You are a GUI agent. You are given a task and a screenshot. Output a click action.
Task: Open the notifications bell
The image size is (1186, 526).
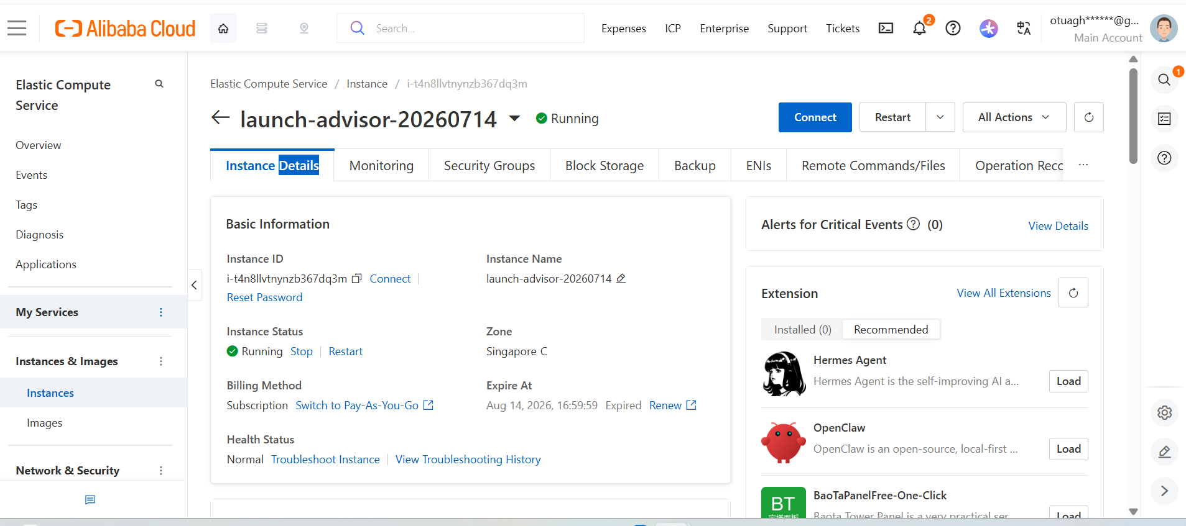coord(919,28)
